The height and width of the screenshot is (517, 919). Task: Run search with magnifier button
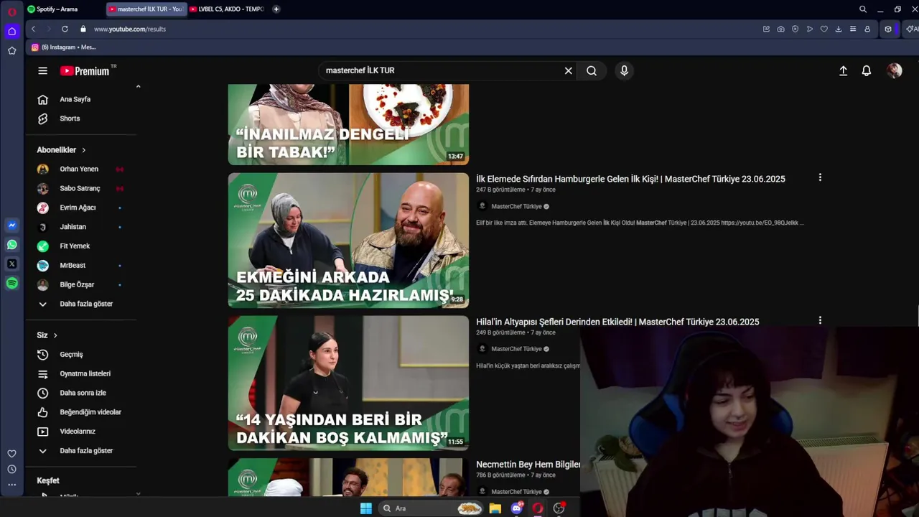pos(592,70)
